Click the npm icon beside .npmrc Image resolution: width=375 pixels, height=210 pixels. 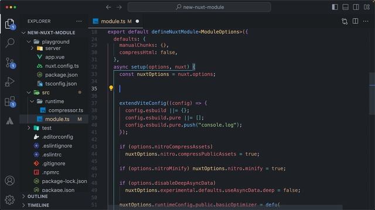(36, 173)
